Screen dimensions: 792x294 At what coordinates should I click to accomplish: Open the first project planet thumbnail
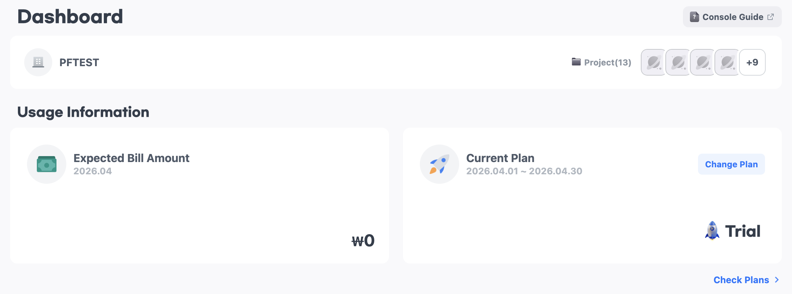[x=653, y=62]
